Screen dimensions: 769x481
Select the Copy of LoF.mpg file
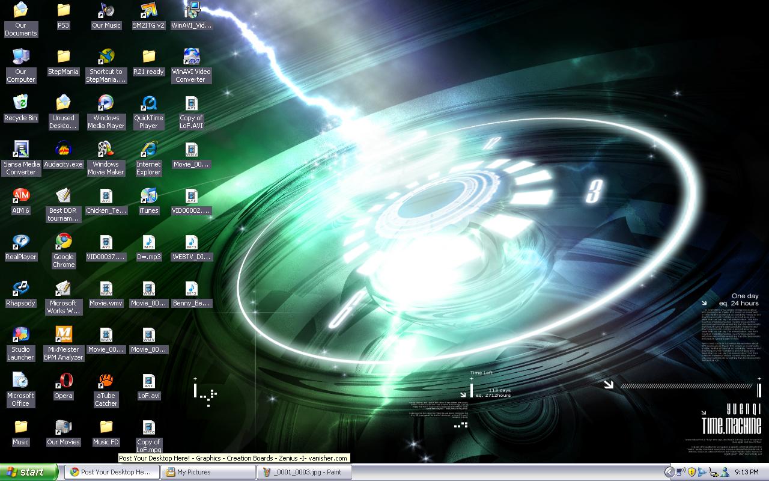pos(148,436)
